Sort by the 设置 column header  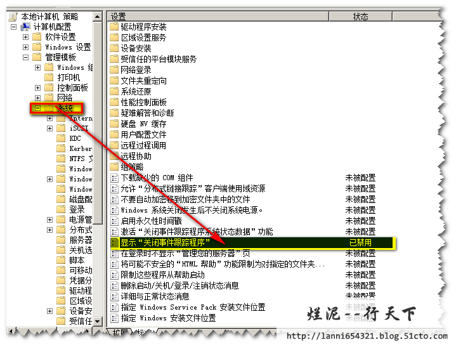coord(218,16)
